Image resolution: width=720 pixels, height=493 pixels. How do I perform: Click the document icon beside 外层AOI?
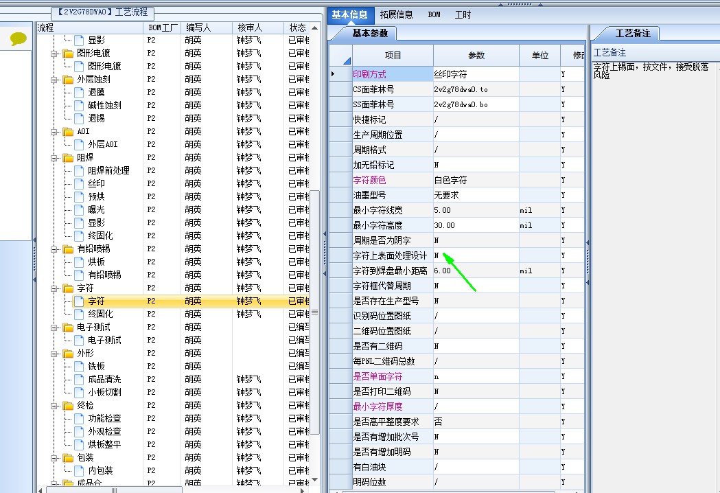pos(79,144)
